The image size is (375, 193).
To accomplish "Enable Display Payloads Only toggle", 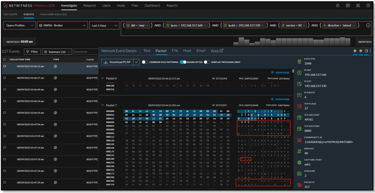I will coord(206,62).
